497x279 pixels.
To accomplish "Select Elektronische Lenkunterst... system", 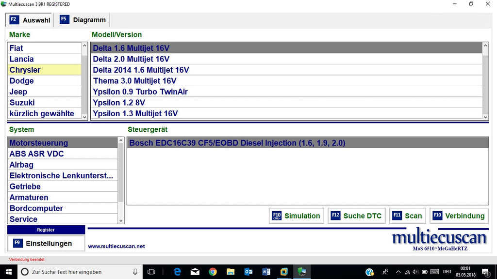I will click(x=63, y=175).
